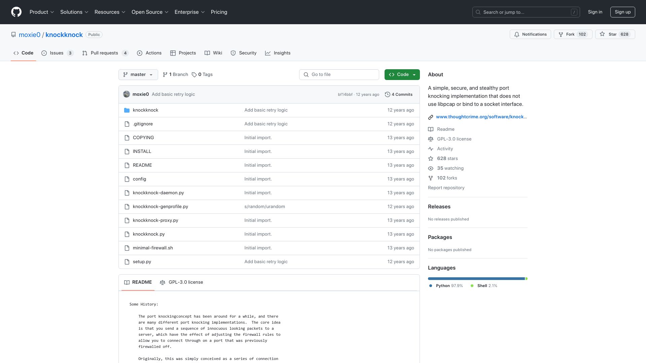Click the Notifications bell button
Screen dimensions: 646x363
click(530, 34)
